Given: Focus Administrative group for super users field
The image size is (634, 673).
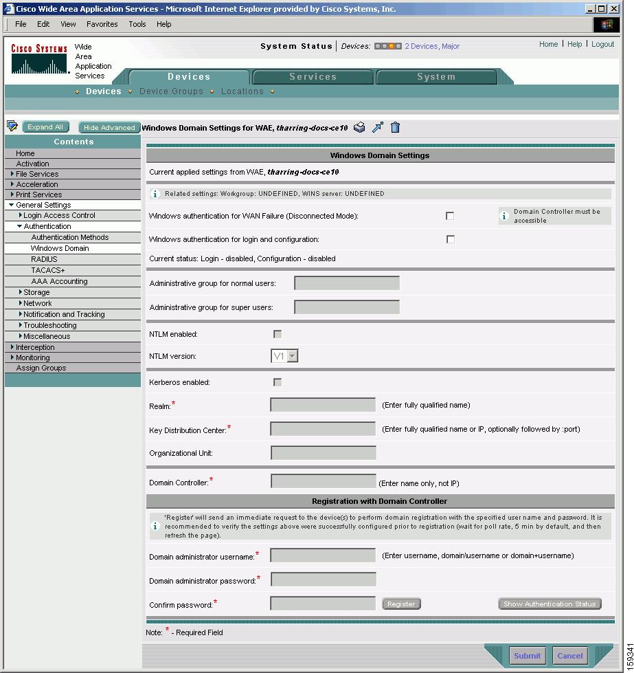Looking at the screenshot, I should 347,307.
